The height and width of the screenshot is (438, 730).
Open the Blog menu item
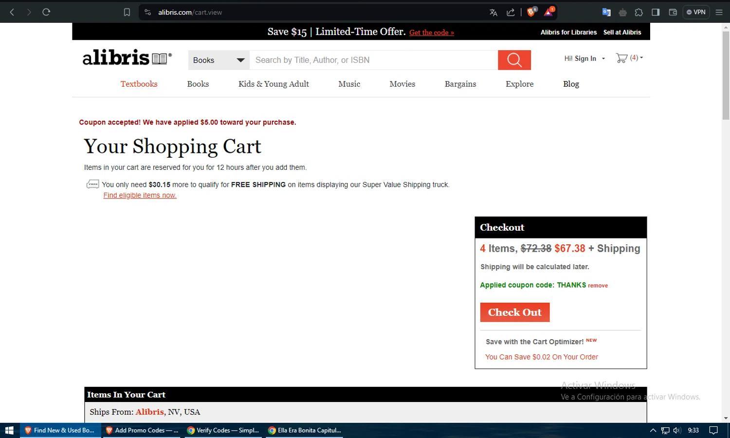[x=571, y=84]
